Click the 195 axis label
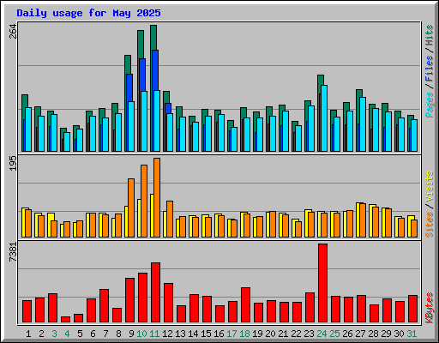 [x=14, y=164]
